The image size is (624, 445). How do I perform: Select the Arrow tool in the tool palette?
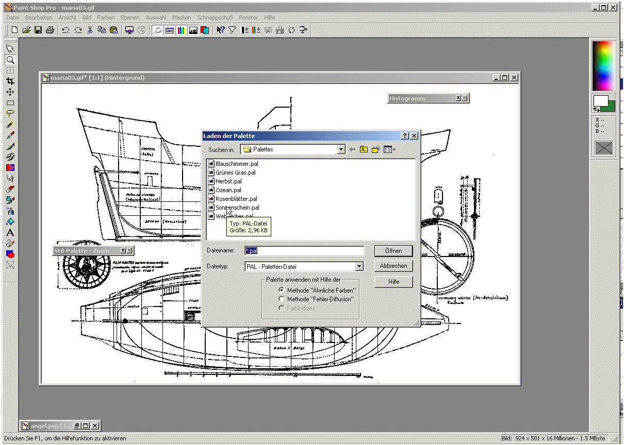tap(10, 48)
